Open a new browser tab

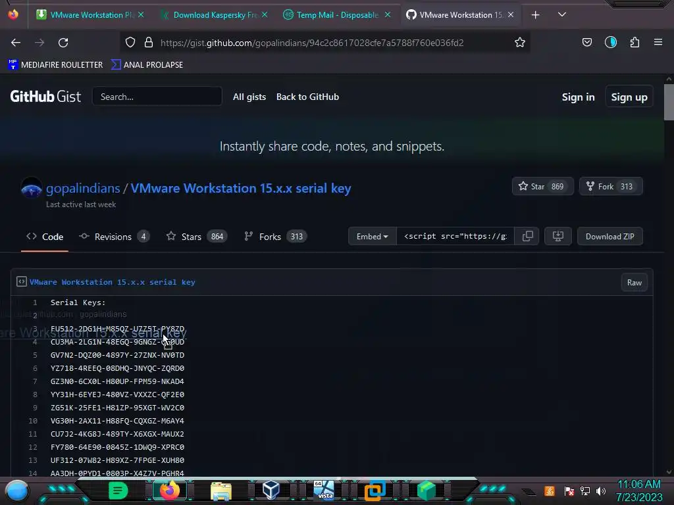(535, 15)
